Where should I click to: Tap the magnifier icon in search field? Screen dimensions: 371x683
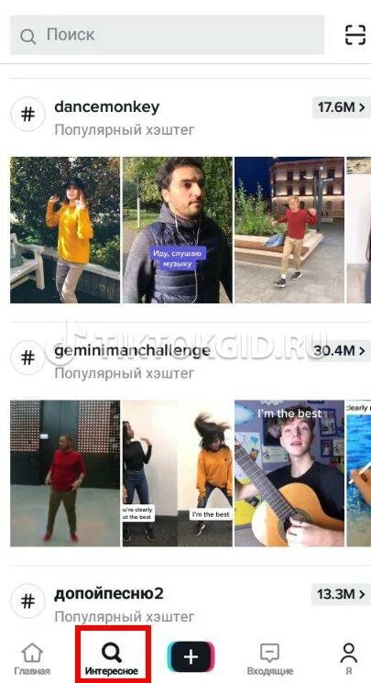(x=27, y=36)
